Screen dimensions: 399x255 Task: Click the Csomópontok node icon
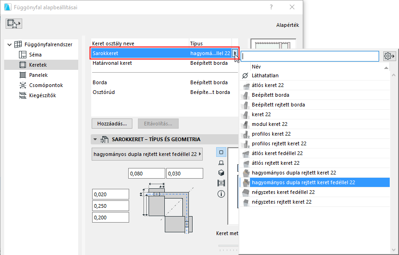pos(22,85)
